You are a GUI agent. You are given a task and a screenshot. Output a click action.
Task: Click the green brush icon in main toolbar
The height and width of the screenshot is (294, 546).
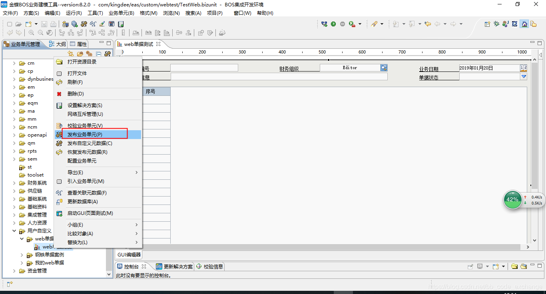tap(102, 24)
